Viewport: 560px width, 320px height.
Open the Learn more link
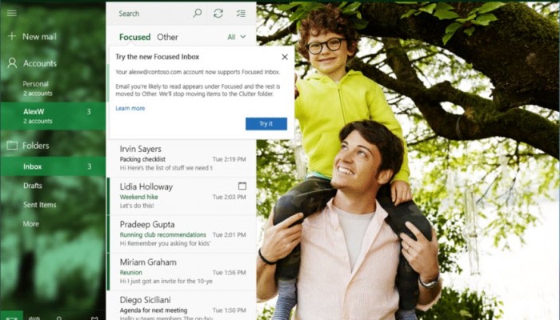pos(130,108)
